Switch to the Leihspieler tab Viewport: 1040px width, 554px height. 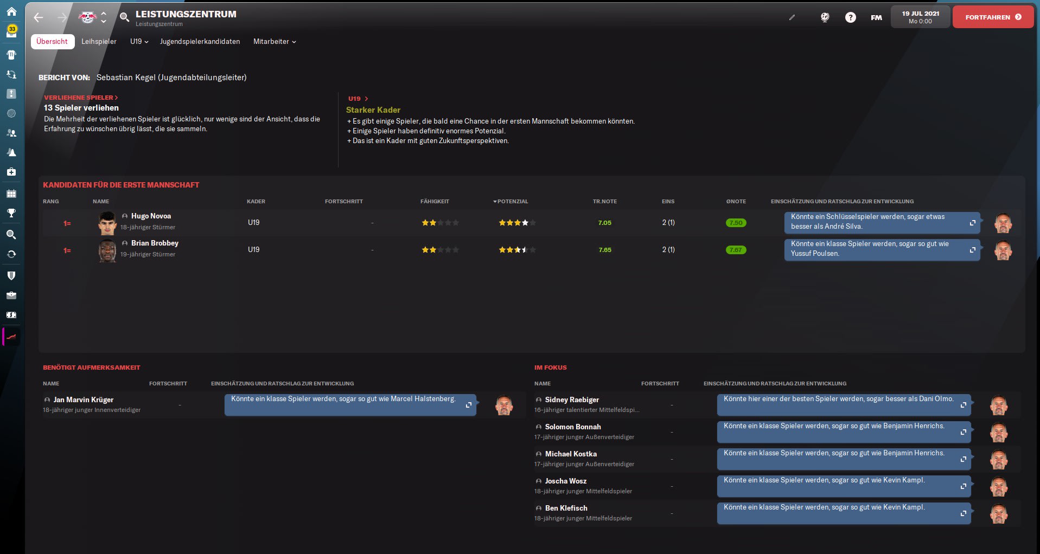click(x=99, y=42)
